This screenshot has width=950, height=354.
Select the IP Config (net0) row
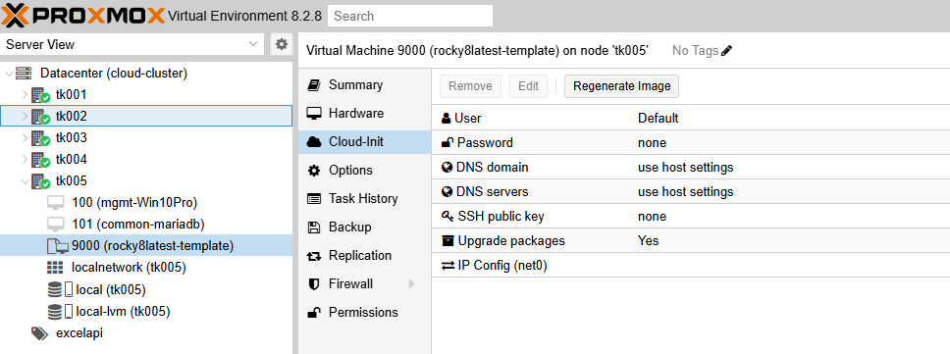pyautogui.click(x=691, y=265)
